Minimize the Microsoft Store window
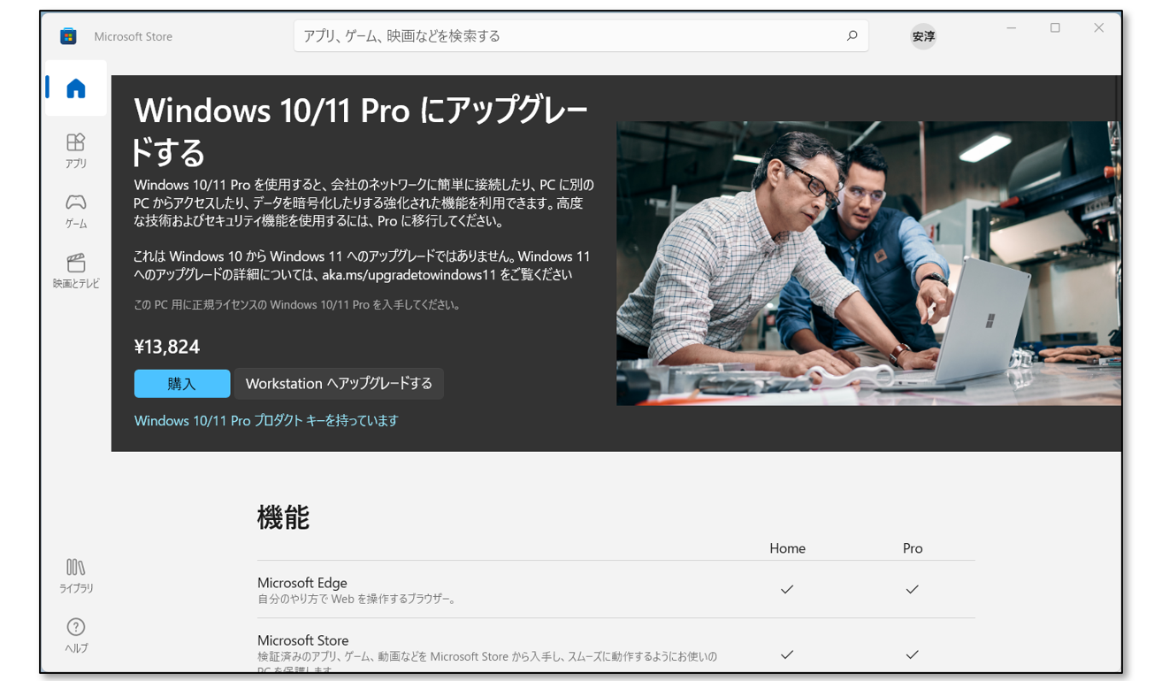Image resolution: width=1154 pixels, height=681 pixels. click(x=1012, y=28)
